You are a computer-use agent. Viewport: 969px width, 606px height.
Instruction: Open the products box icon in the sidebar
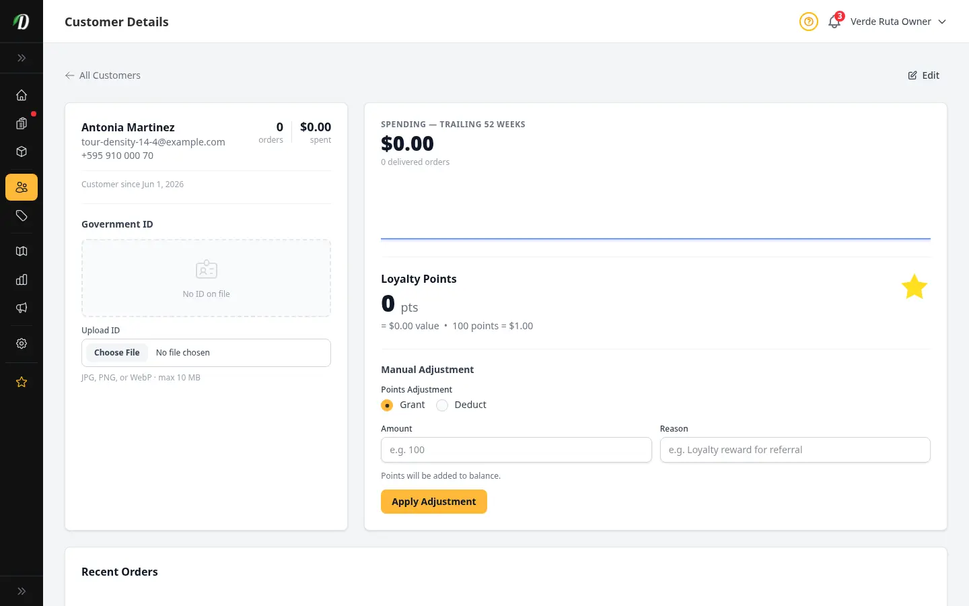pos(22,151)
